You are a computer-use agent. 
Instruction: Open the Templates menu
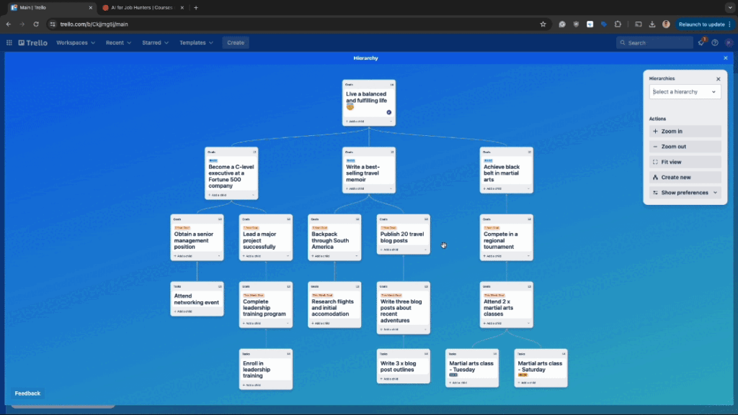click(x=196, y=42)
